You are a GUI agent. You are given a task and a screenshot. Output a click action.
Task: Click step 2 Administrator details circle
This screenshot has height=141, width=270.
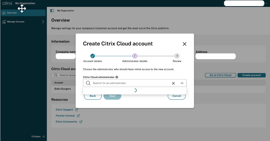point(135,56)
